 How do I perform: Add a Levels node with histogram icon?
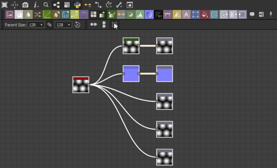pyautogui.click(x=140, y=15)
